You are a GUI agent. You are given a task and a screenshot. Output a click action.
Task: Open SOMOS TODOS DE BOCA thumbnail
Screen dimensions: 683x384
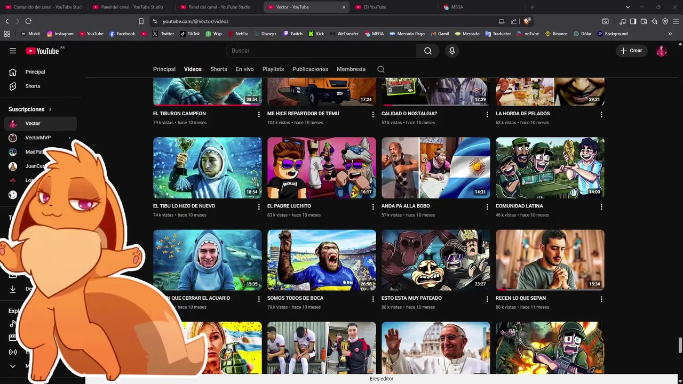coord(322,260)
